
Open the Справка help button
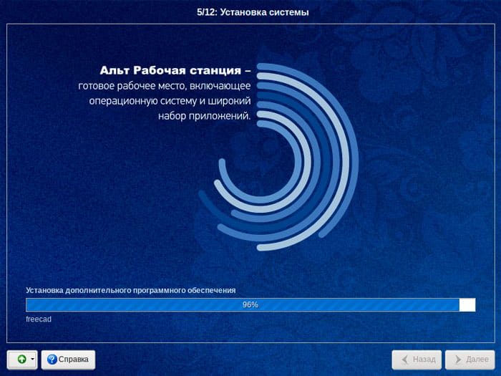[x=68, y=360]
